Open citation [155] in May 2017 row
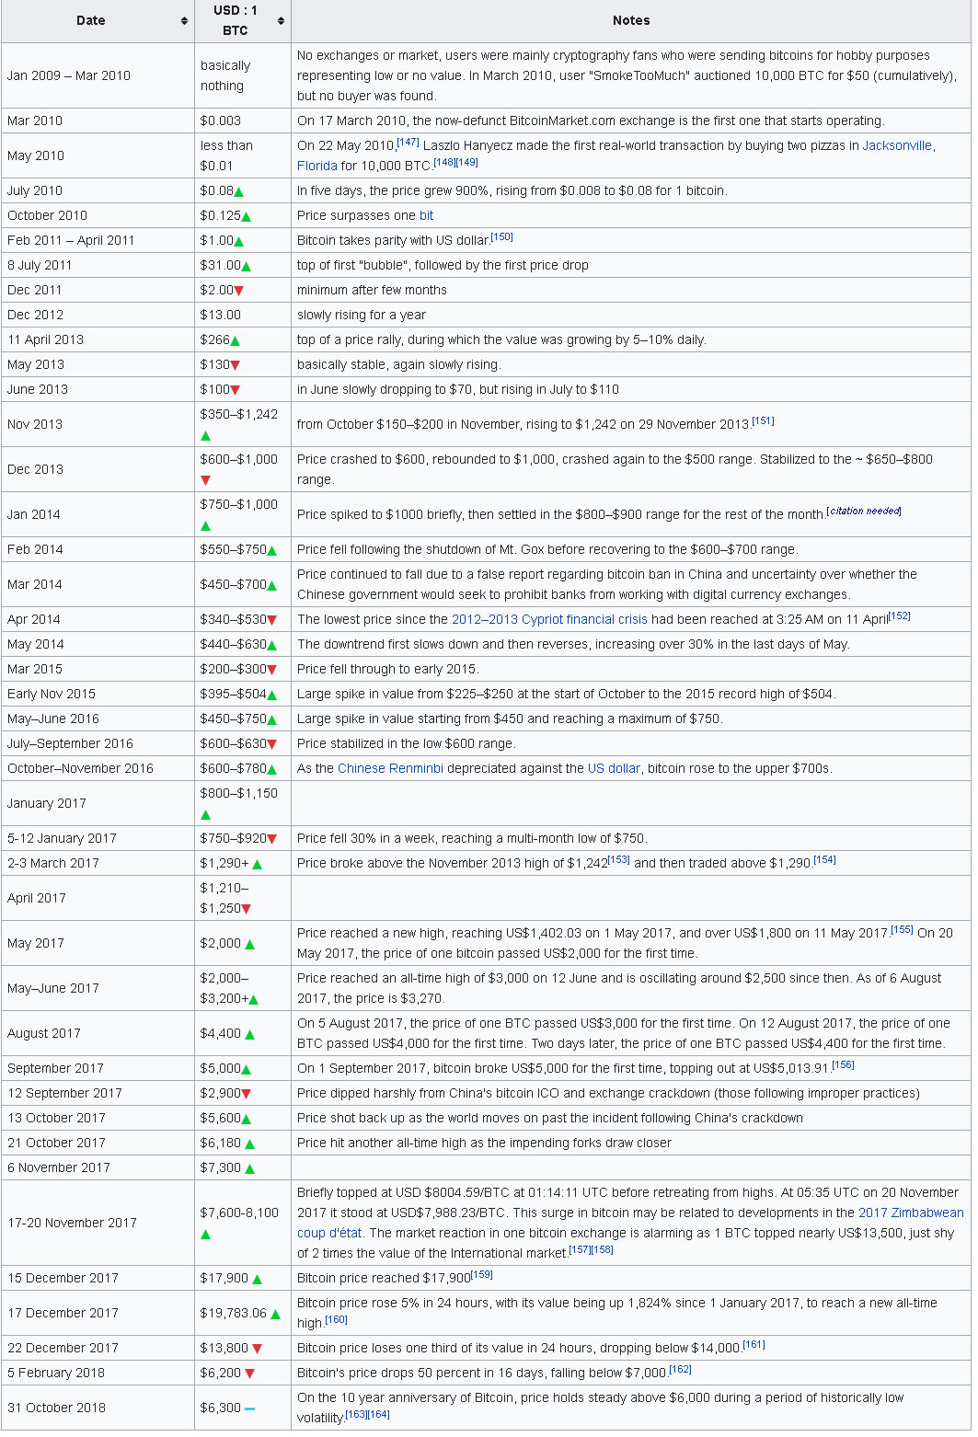Viewport: 978px width, 1437px height. (902, 929)
